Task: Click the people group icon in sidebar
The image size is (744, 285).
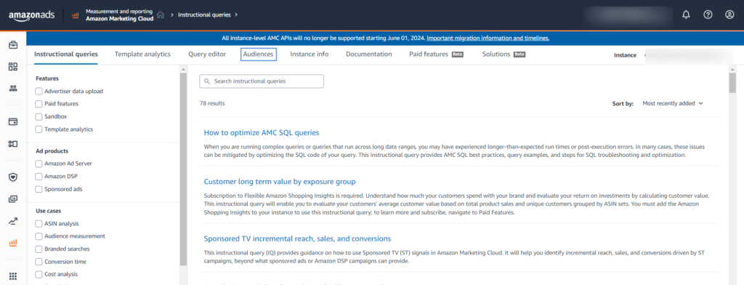Action: pyautogui.click(x=13, y=88)
